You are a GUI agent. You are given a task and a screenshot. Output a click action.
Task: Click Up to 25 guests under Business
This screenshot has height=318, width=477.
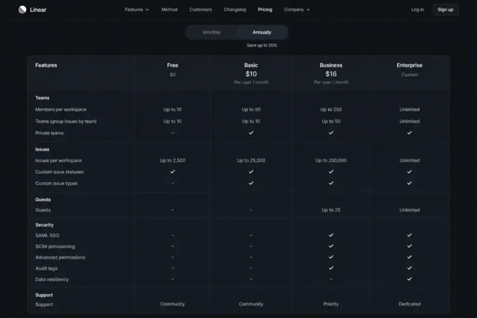(331, 210)
